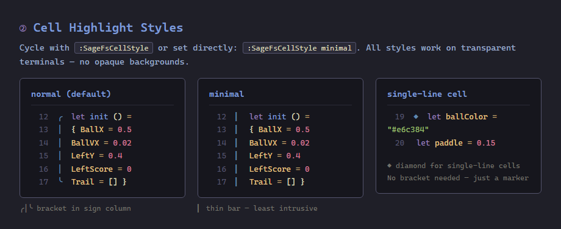Click the bracket bar beside line 14, normal card
Viewport: 561px width, 229px height.
(60, 143)
